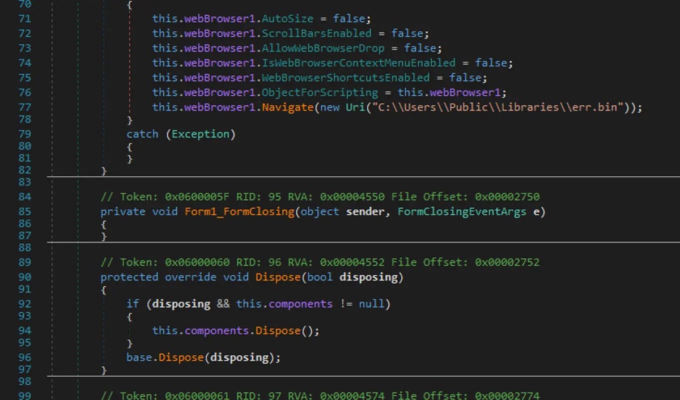680x400 pixels.
Task: Open IsWebBrowserContextMenuEnabled property definition
Action: pyautogui.click(x=358, y=63)
